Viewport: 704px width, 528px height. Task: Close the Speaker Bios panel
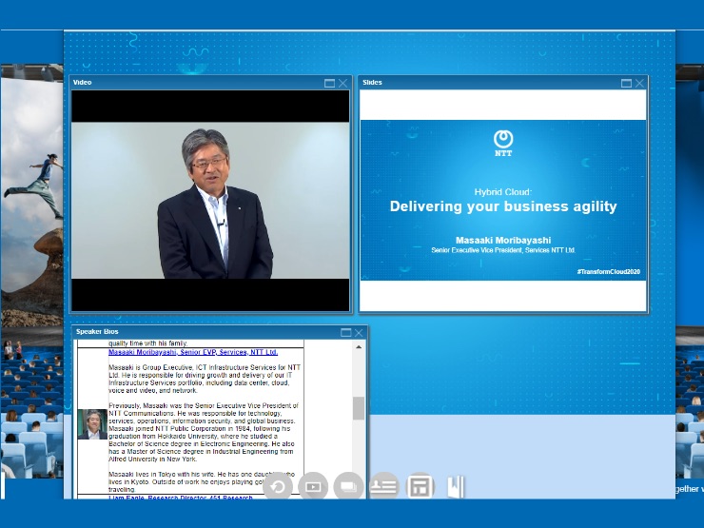pyautogui.click(x=359, y=333)
